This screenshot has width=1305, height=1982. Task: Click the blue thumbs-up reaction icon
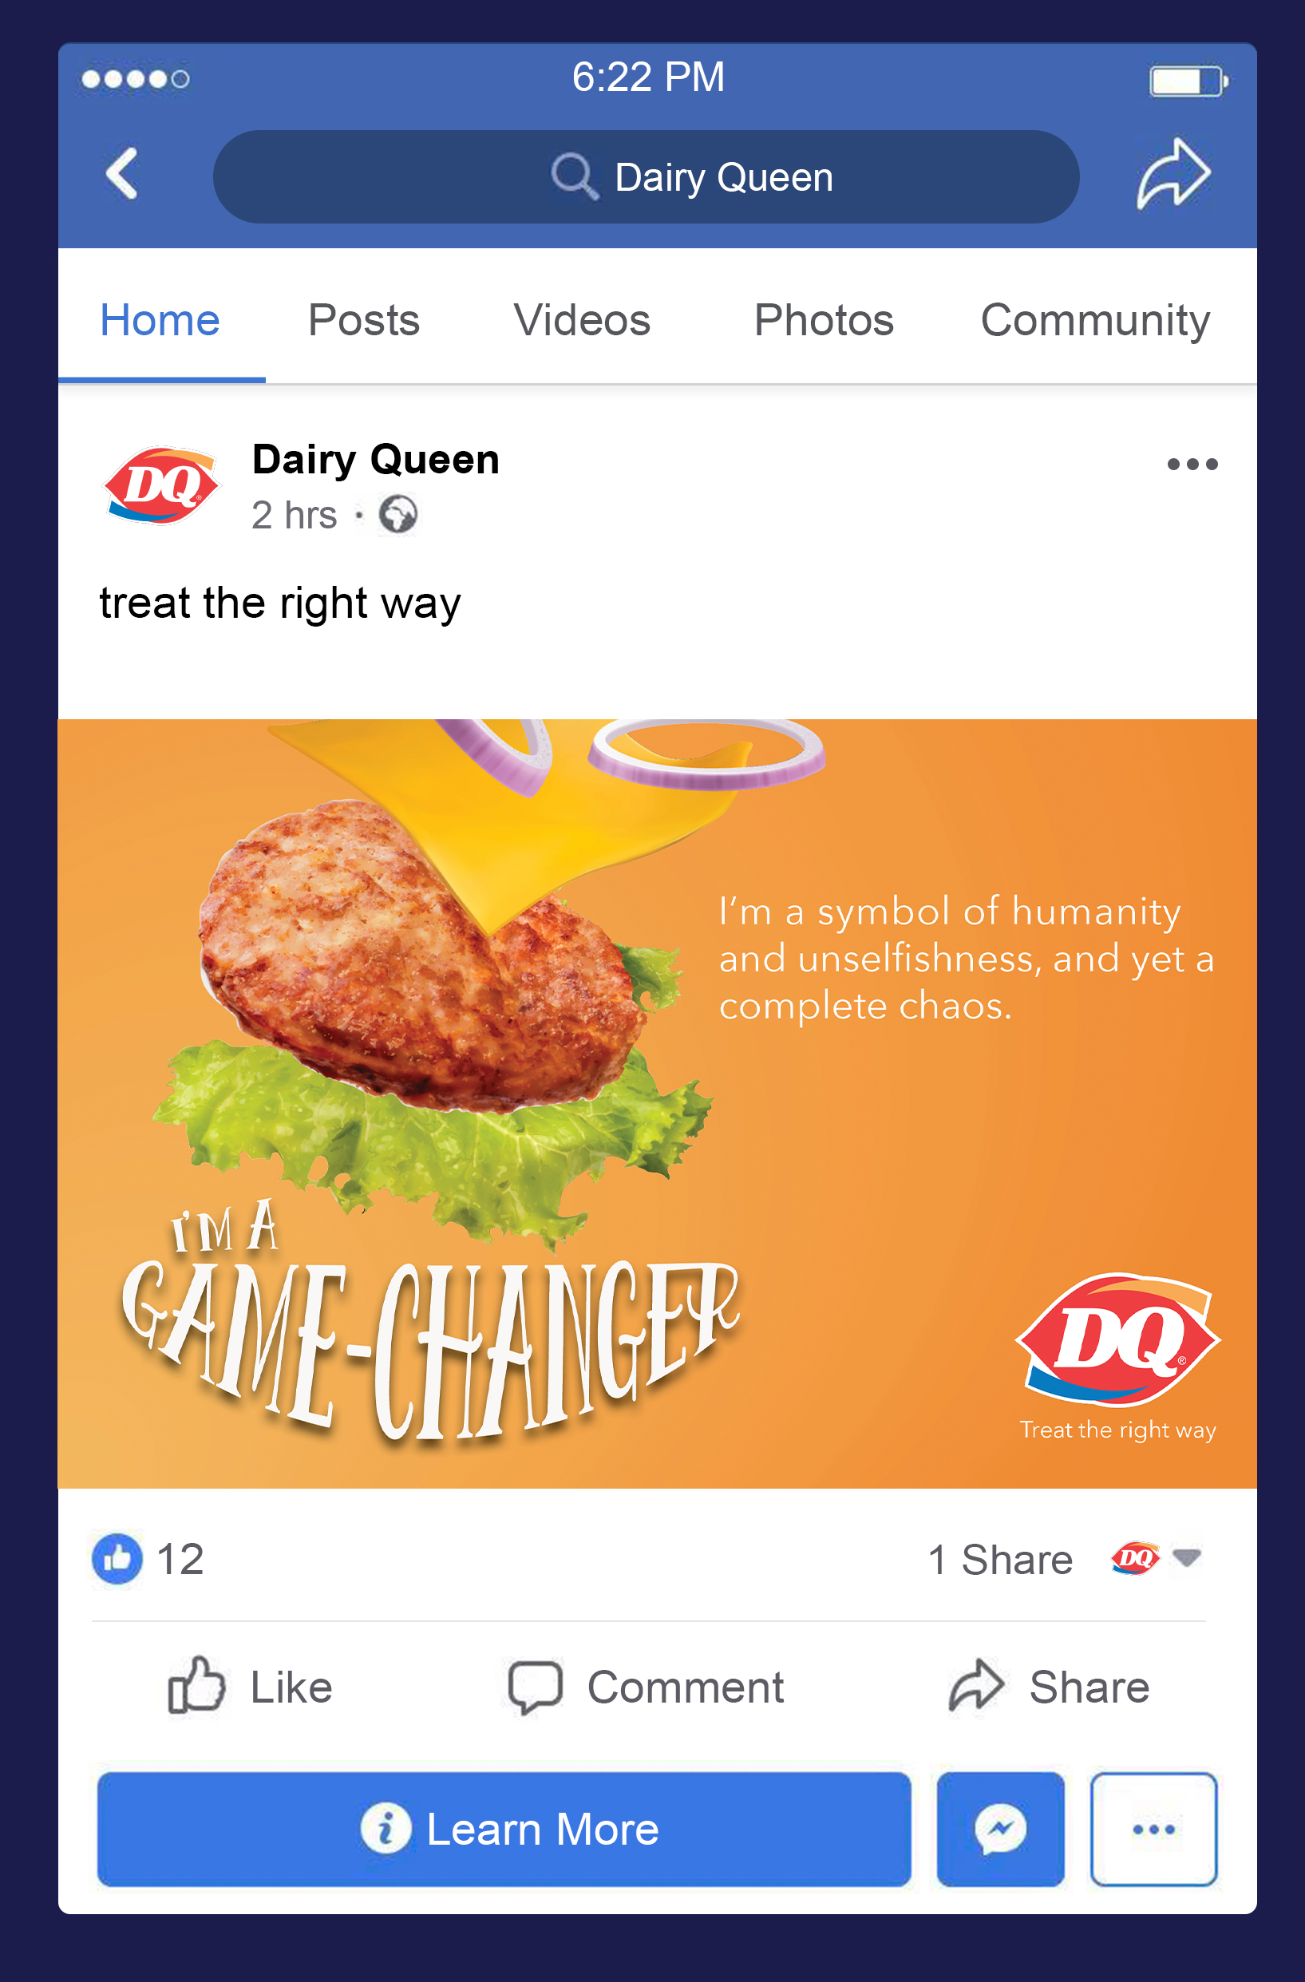tap(117, 1558)
